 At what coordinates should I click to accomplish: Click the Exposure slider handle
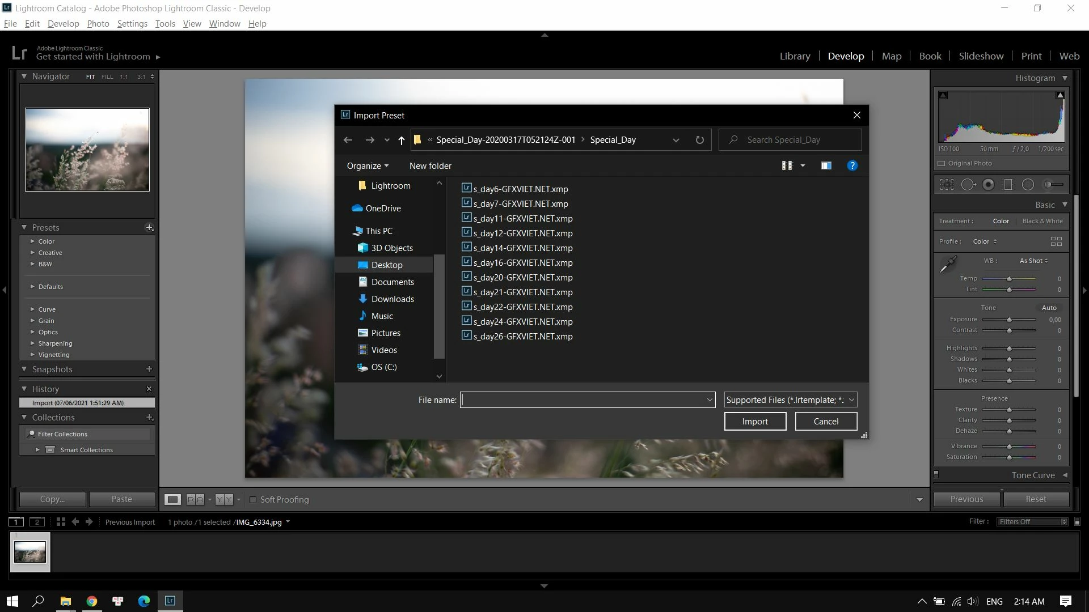click(x=1009, y=320)
